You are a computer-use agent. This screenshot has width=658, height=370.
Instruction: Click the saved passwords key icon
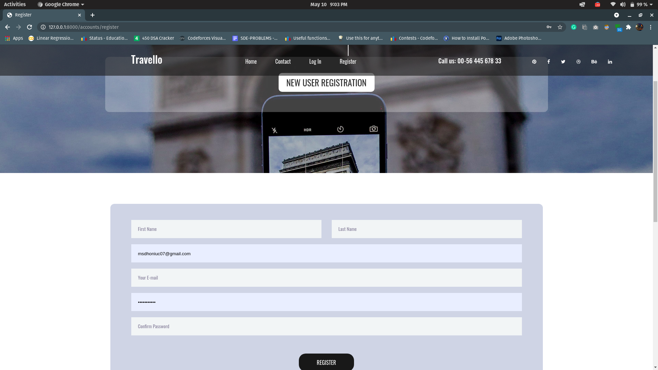pyautogui.click(x=549, y=27)
